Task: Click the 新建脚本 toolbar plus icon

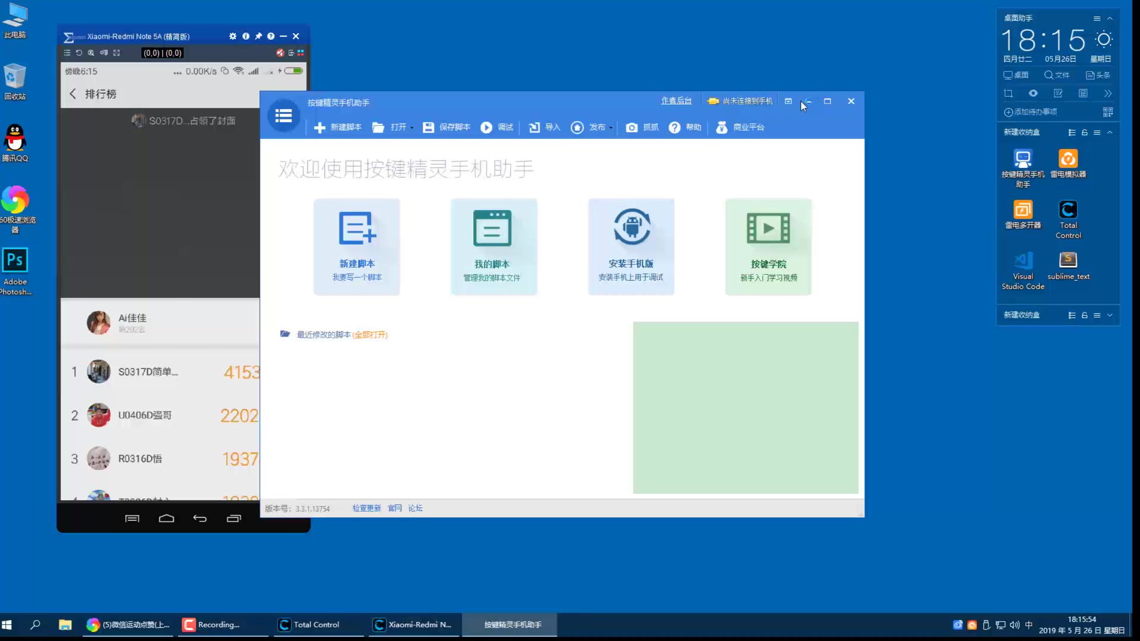Action: click(x=319, y=128)
